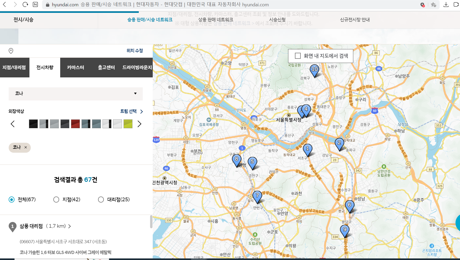The image size is (460, 260).
Task: Select map marker number 4
Action: [x=306, y=110]
